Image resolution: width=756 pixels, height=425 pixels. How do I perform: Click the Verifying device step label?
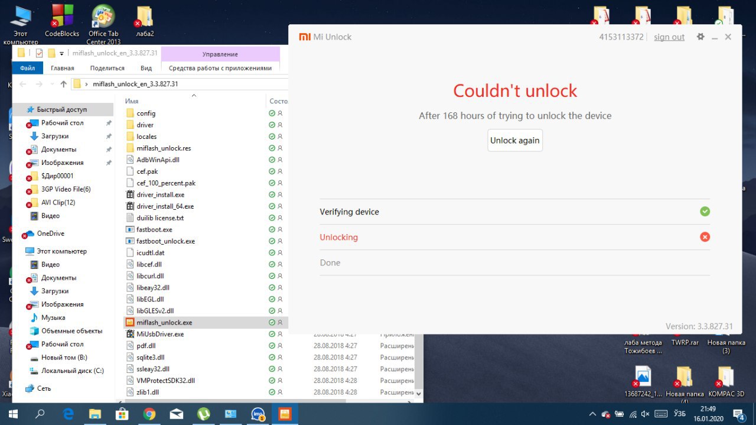(x=349, y=212)
